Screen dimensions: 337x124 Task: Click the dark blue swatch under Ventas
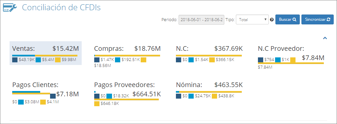coord(15,60)
